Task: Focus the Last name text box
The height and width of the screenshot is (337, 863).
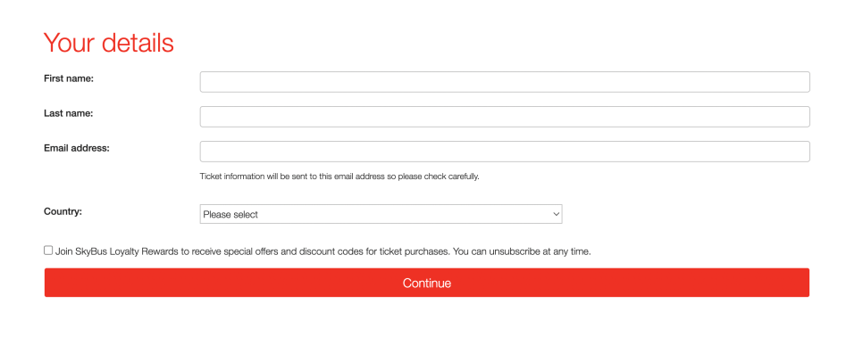Action: pyautogui.click(x=505, y=117)
